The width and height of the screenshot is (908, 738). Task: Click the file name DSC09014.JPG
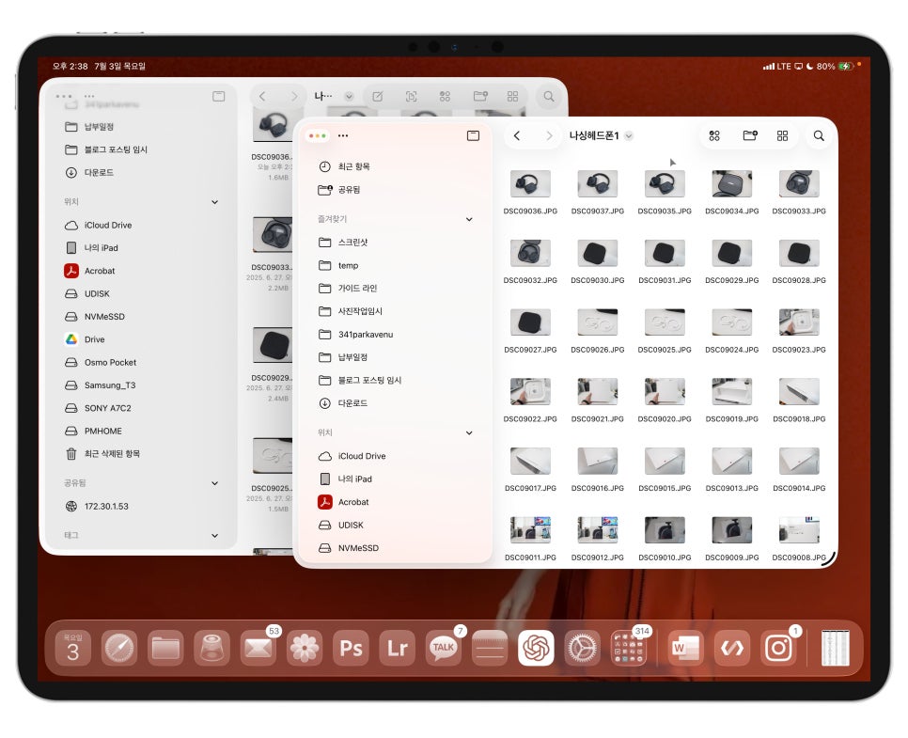[799, 488]
